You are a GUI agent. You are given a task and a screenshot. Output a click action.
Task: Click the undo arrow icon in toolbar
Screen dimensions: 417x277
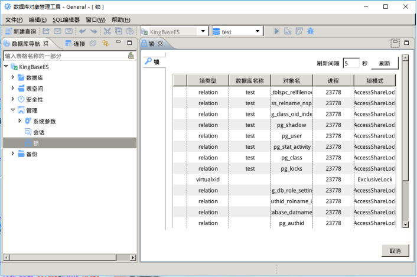83,31
